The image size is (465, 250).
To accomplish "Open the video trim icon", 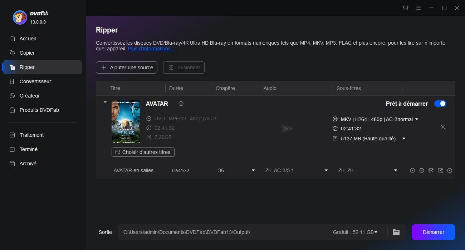I will [440, 170].
